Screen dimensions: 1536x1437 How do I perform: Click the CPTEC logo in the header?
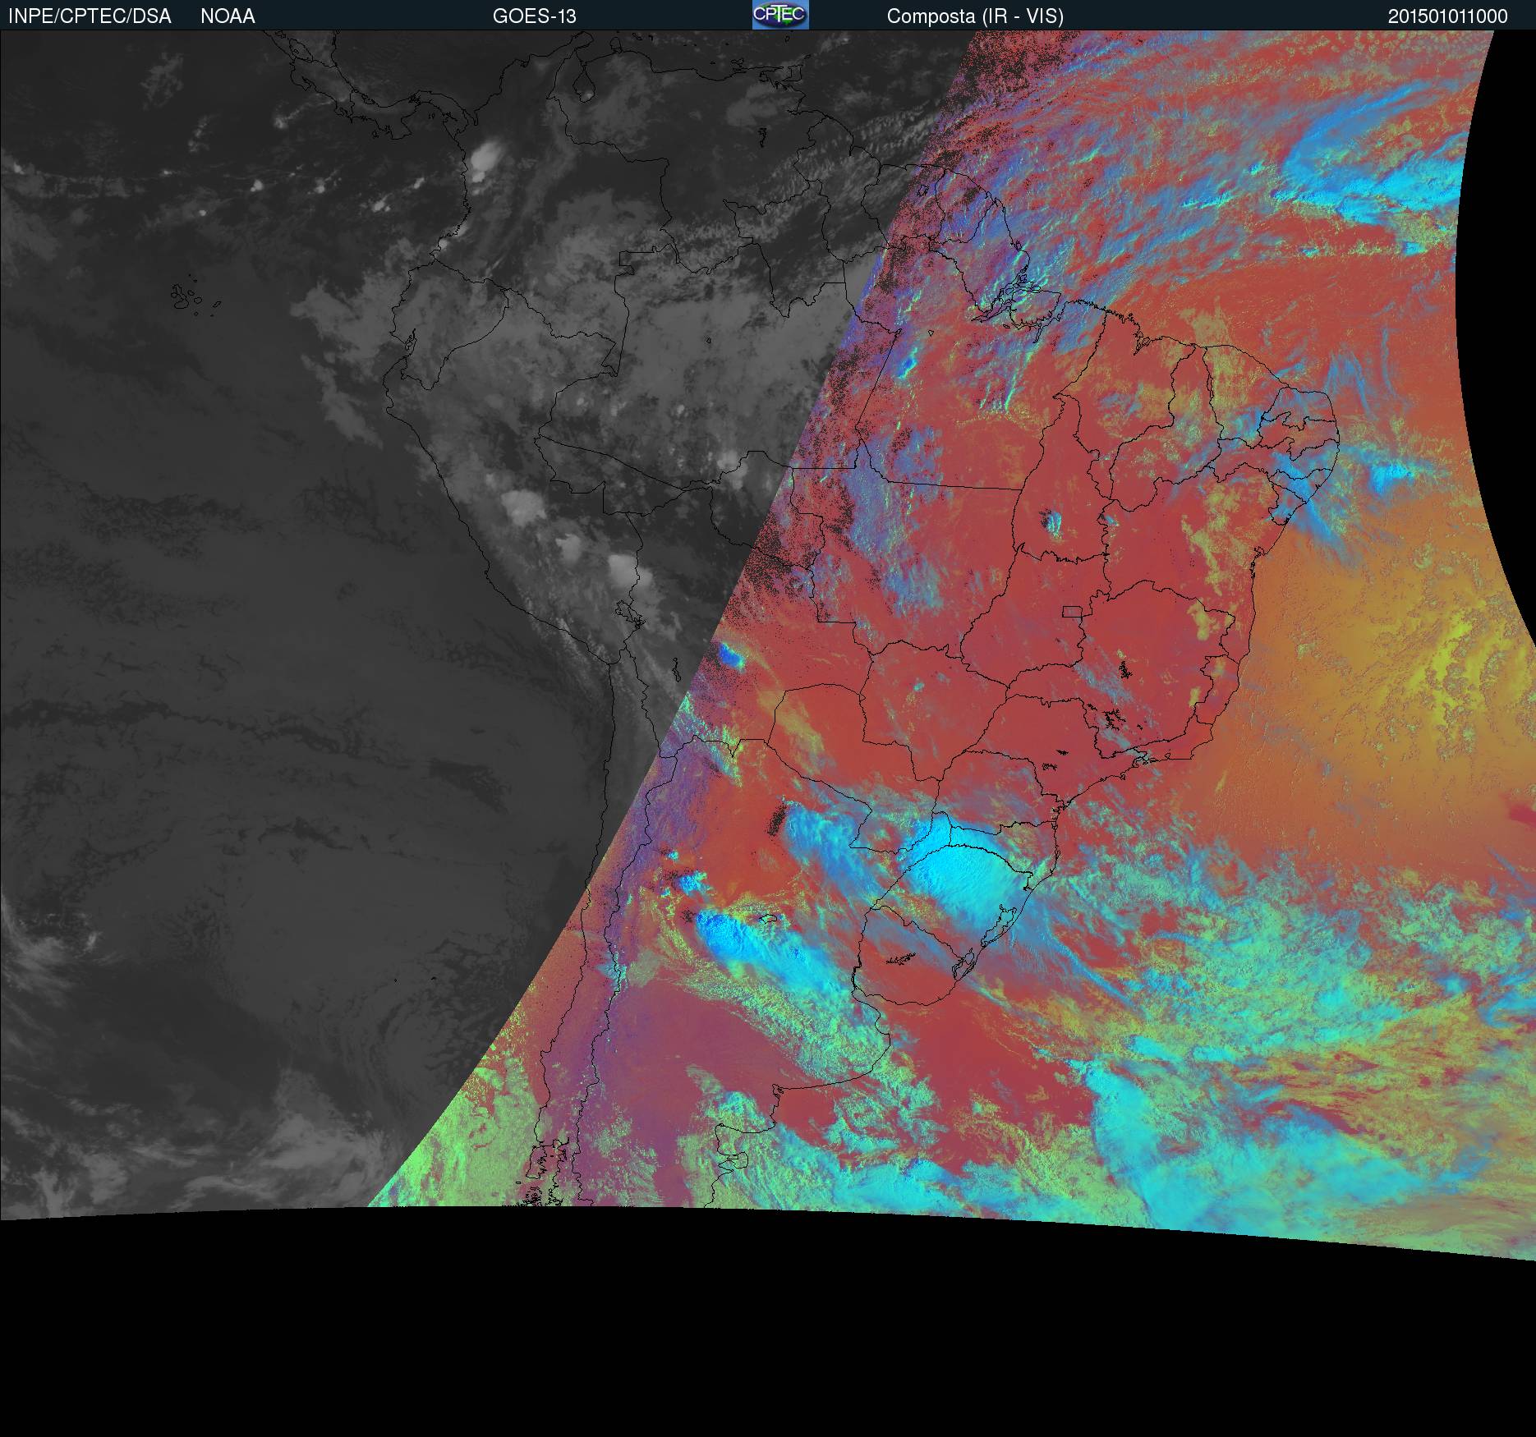click(780, 15)
